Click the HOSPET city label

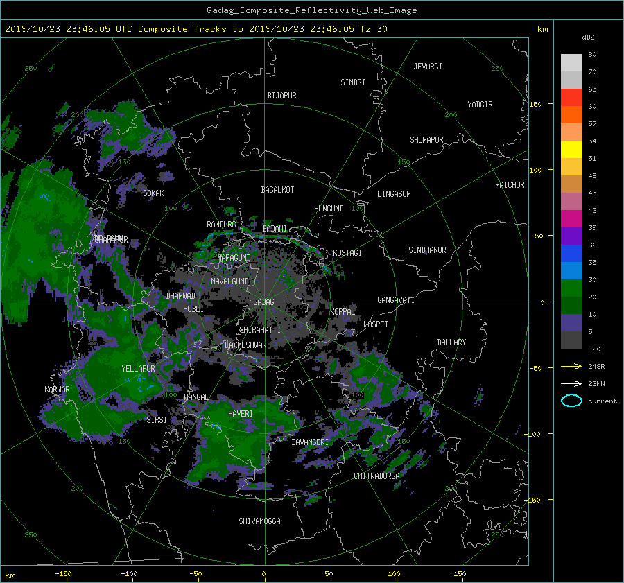[376, 324]
